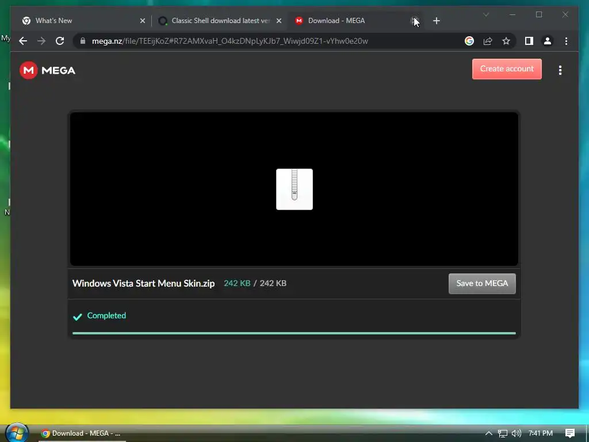Click the zip file preview icon
Image resolution: width=589 pixels, height=442 pixels.
tap(294, 189)
